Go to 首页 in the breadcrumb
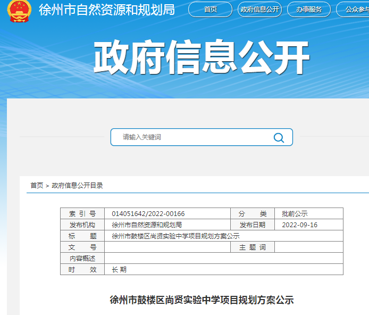 pos(37,186)
